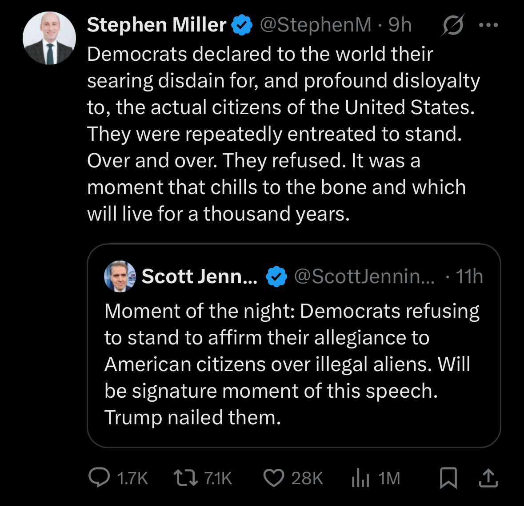Viewport: 524px width, 506px height.
Task: Click the share upload icon
Action: pos(488,478)
